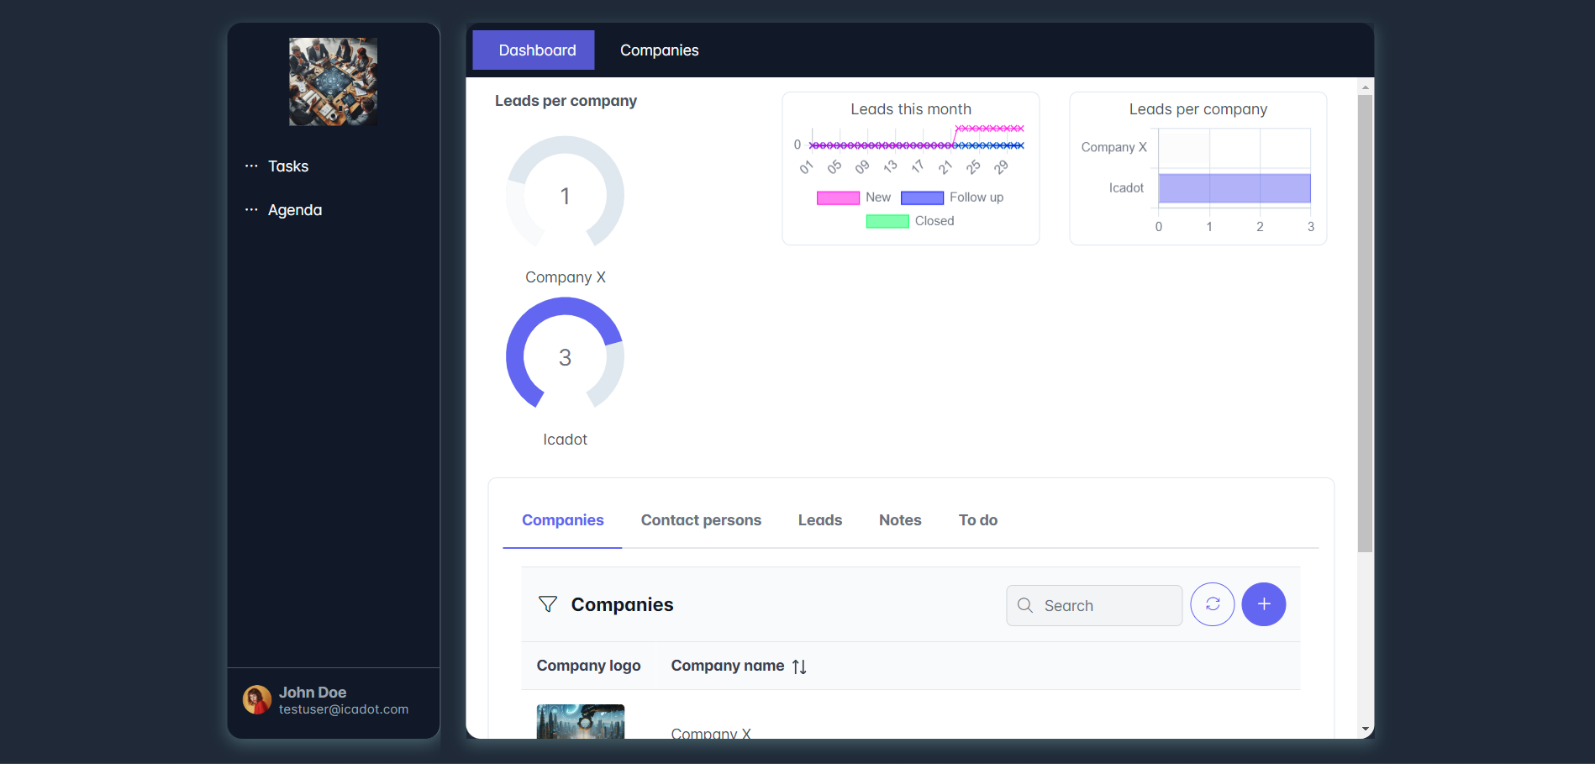Click the scrollbar down arrow

[x=1366, y=729]
